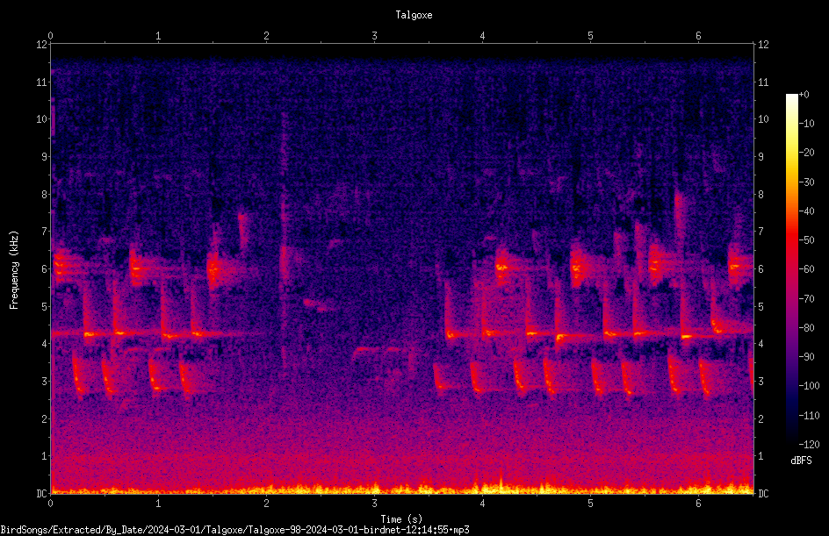Click the 12 kHz label on left axis
This screenshot has width=829, height=536.
coord(42,45)
